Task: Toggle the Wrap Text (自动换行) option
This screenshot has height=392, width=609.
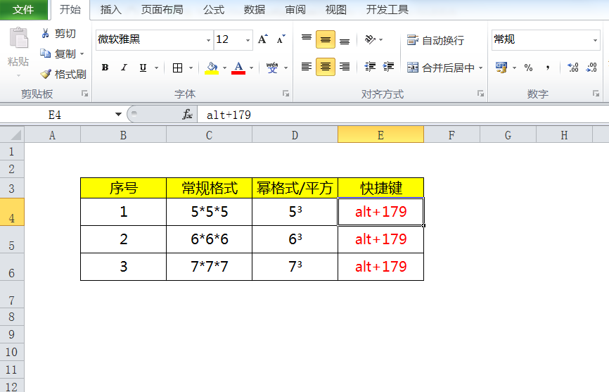Action: [436, 40]
